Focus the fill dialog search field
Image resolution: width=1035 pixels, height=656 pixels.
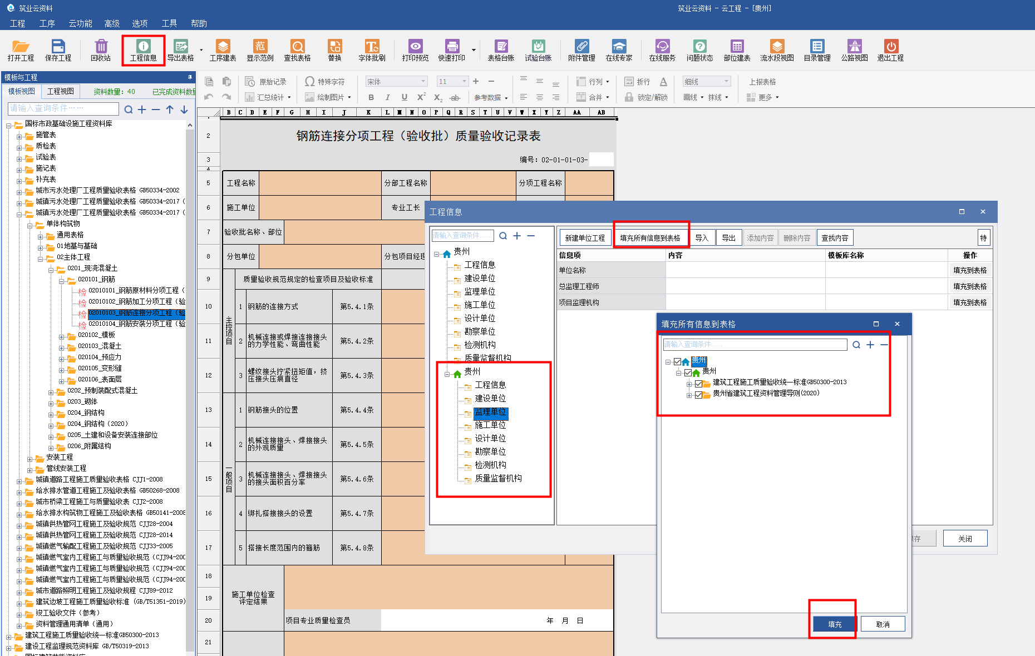click(755, 345)
